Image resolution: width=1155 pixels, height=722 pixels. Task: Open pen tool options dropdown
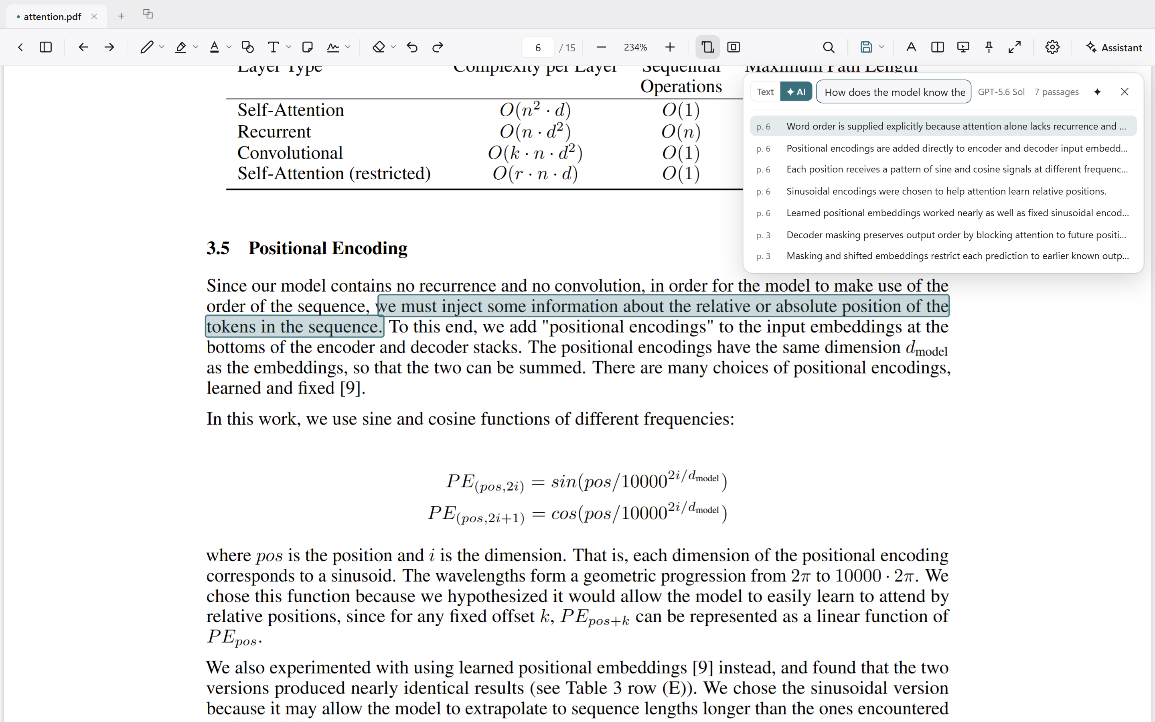click(162, 47)
